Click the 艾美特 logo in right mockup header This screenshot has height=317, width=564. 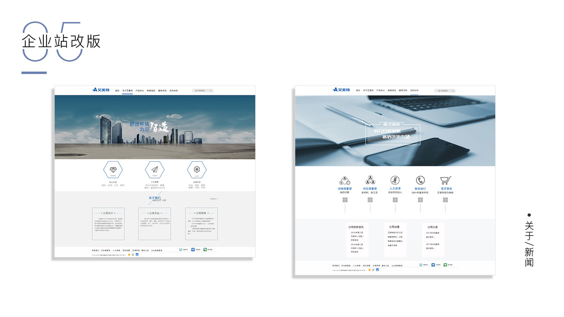(341, 90)
